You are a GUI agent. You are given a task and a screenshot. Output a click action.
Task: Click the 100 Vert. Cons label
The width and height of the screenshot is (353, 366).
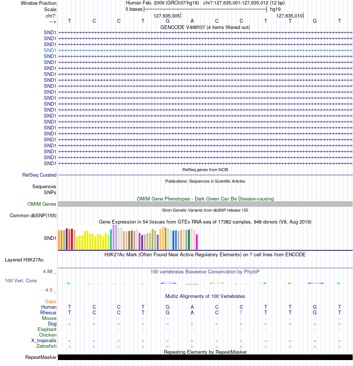tap(21, 280)
